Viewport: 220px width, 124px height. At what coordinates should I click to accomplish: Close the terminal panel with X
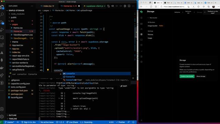pyautogui.click(x=133, y=78)
